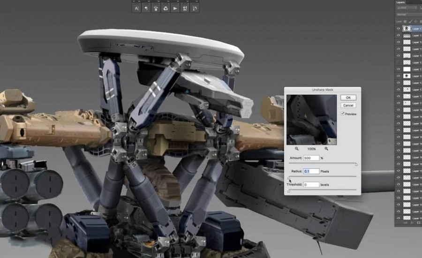Lock image pixels brush icon
The width and height of the screenshot is (422, 258).
click(411, 22)
